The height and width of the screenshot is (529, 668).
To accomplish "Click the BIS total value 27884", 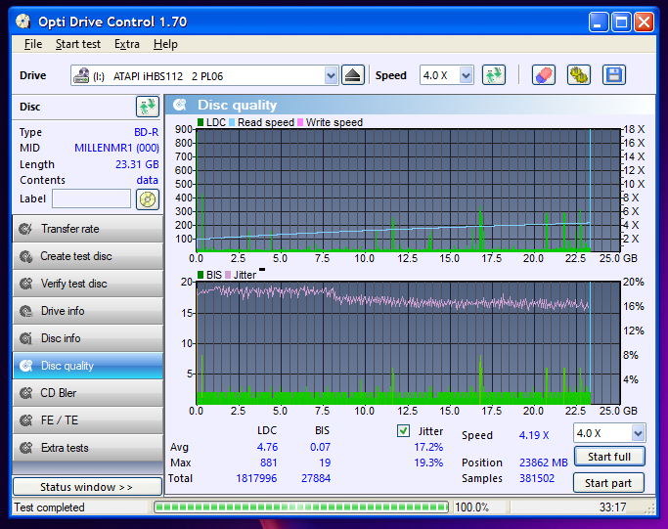I will [x=316, y=478].
